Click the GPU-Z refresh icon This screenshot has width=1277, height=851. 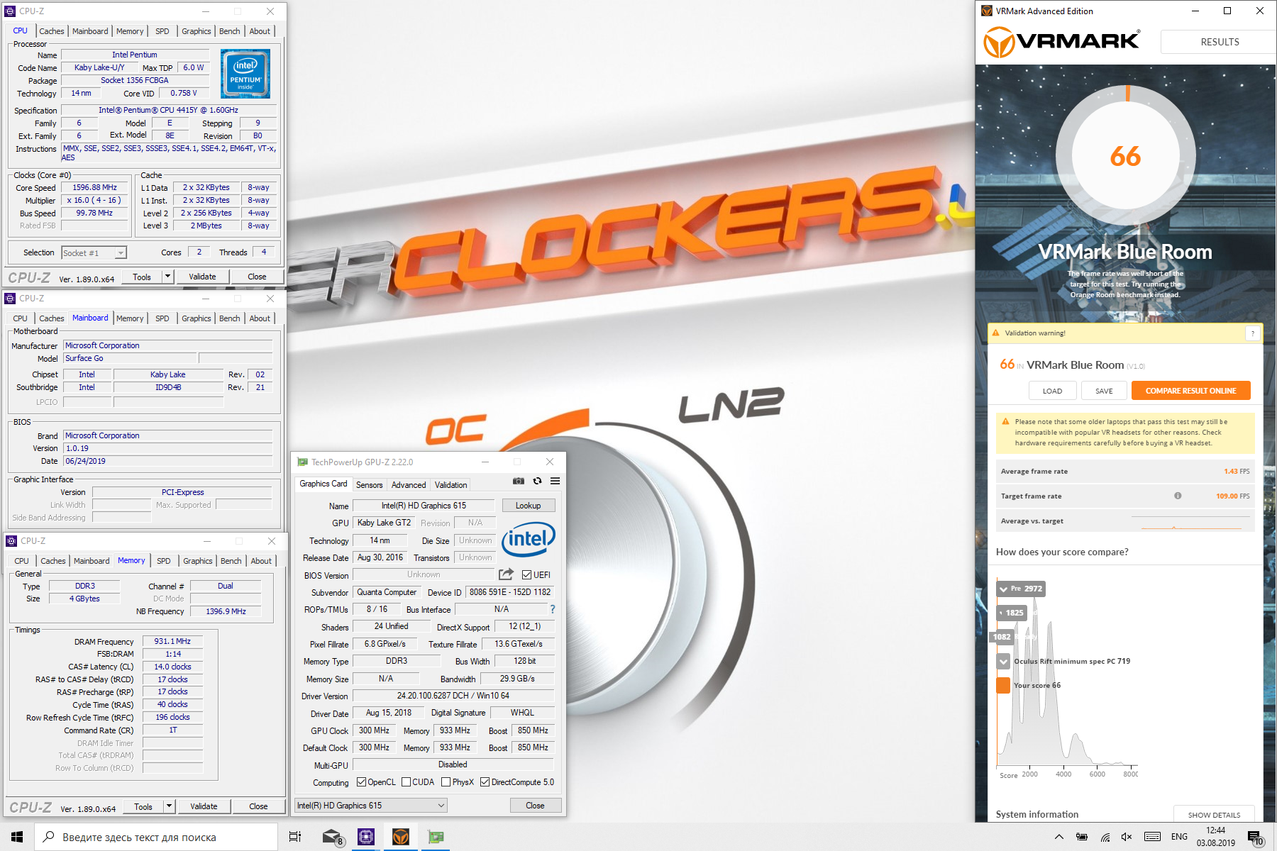pos(537,481)
